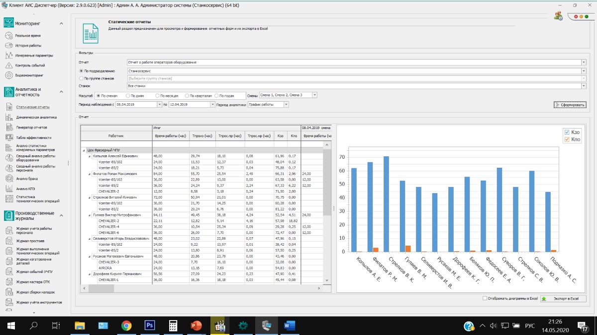Open the Журнал событий УЧПУ journal
597x335 pixels.
pos(34,271)
